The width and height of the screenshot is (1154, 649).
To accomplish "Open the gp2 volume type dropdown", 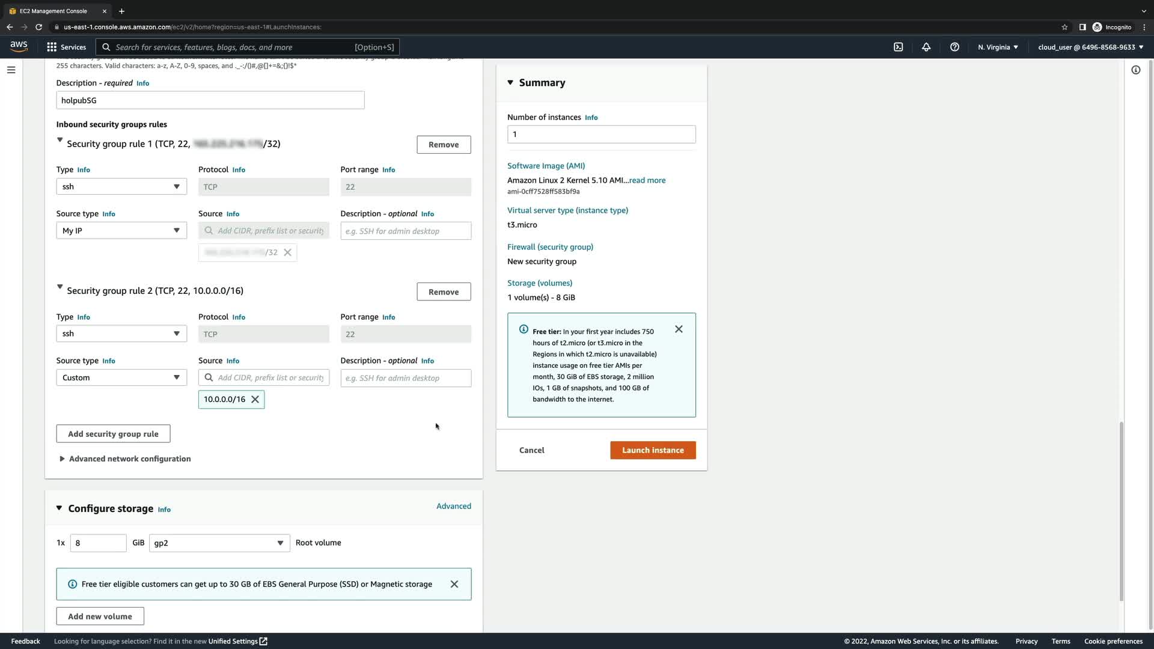I will click(219, 543).
